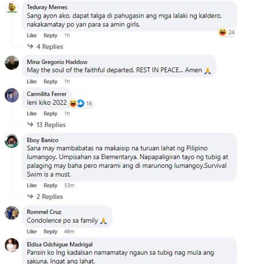Open Carmilita Ferrer's profile avatar
The width and height of the screenshot is (254, 264).
12,95
